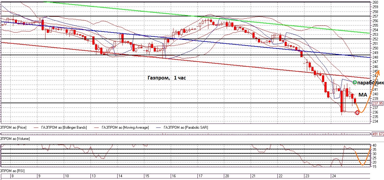
Task: Click price scale value 257
Action: pos(375,16)
